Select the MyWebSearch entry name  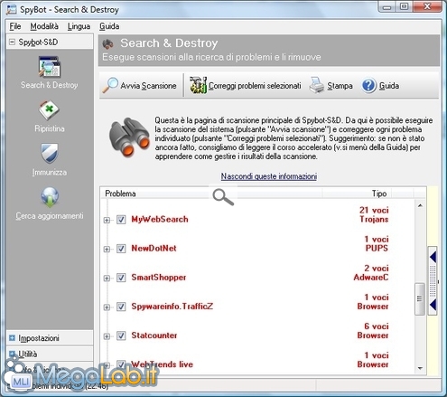pyautogui.click(x=160, y=219)
